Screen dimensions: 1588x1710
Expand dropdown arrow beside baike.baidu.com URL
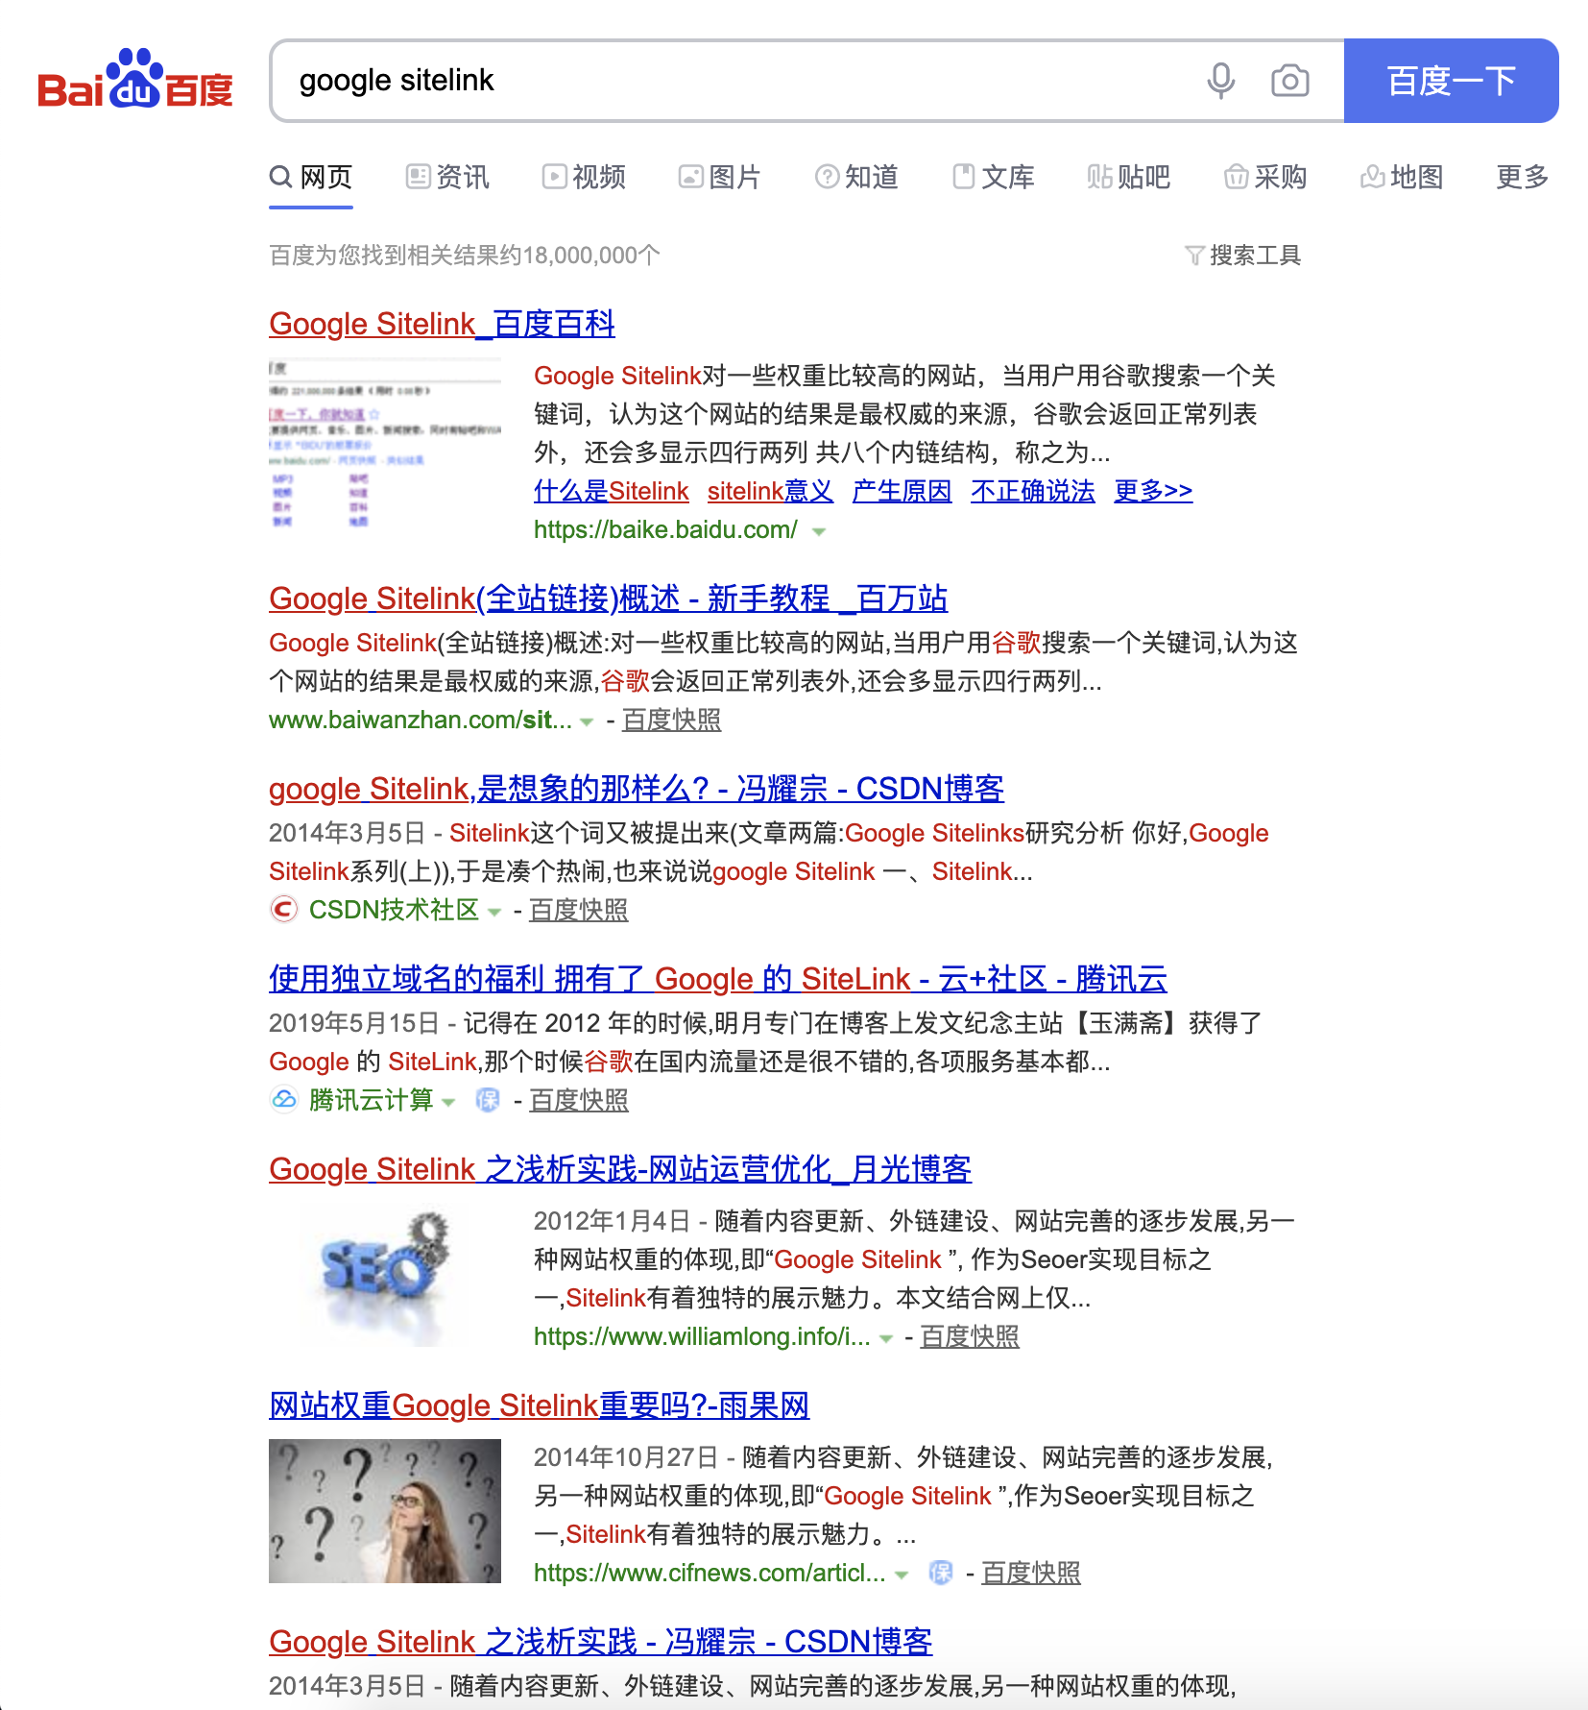tap(819, 531)
